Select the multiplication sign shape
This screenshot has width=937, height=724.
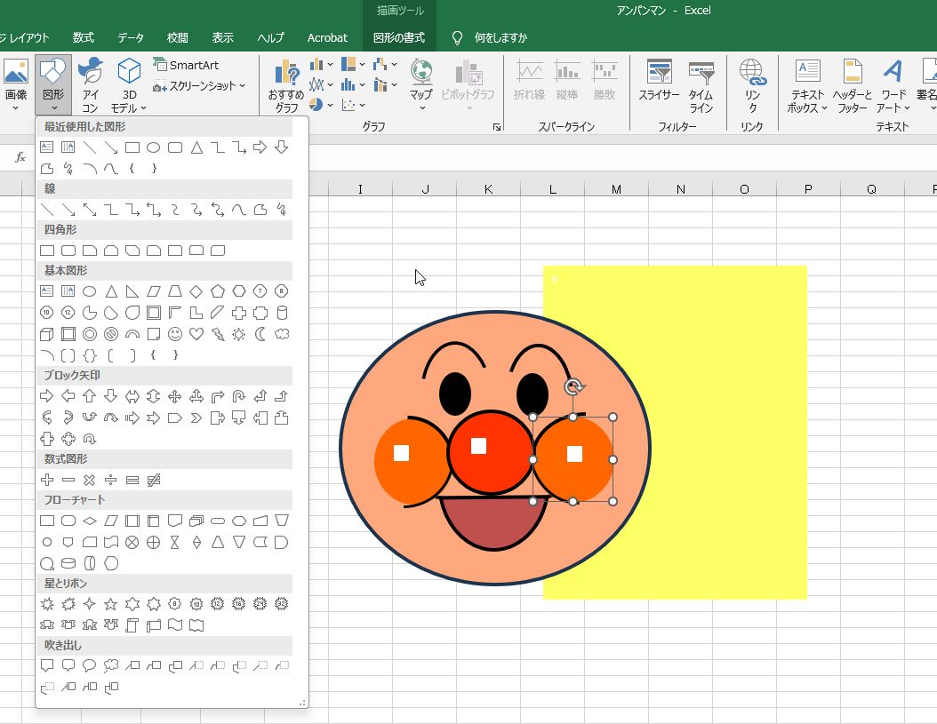pos(89,480)
